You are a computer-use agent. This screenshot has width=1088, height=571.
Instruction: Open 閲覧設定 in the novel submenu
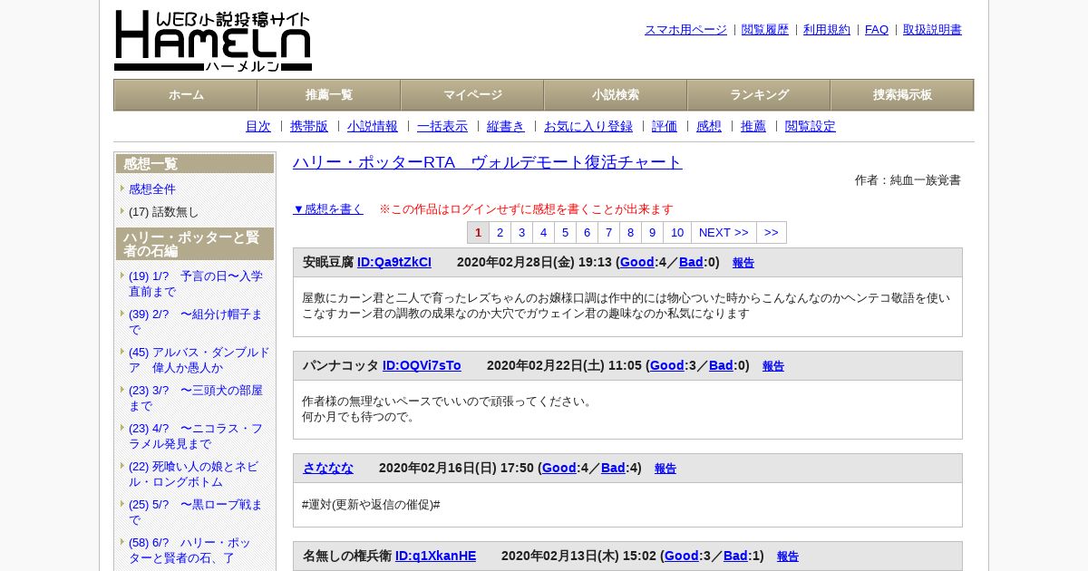tap(811, 126)
